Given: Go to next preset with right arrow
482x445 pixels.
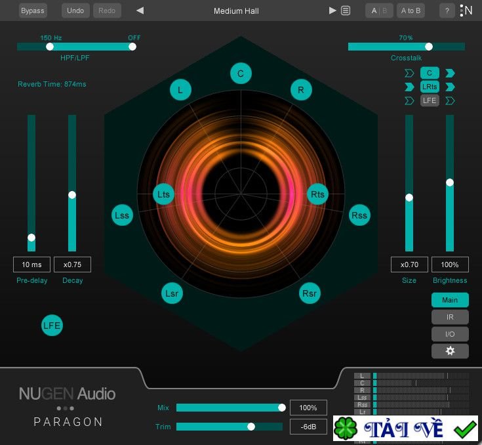Looking at the screenshot, I should [332, 11].
